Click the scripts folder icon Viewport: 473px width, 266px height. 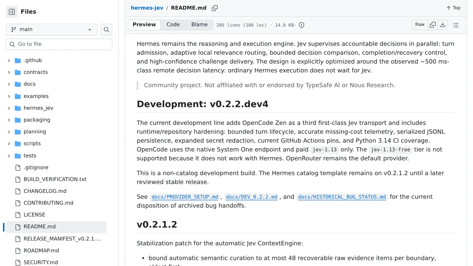coord(18,143)
